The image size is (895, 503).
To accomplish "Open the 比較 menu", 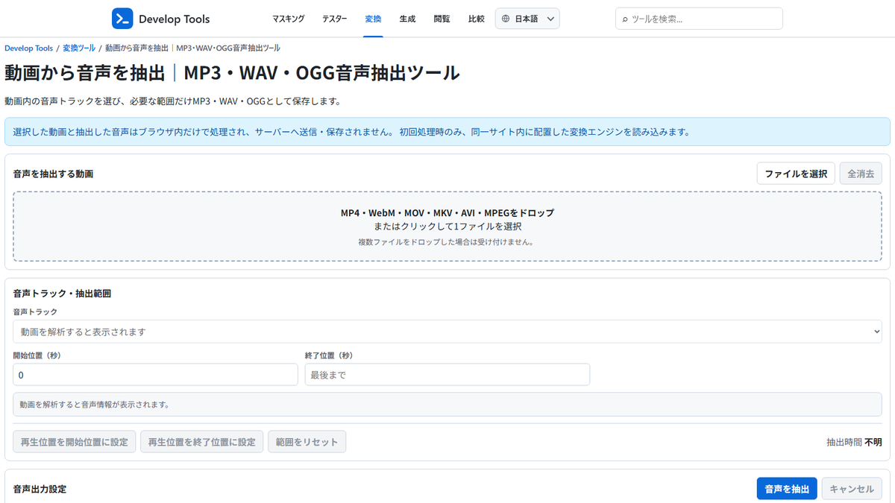I will pos(477,19).
